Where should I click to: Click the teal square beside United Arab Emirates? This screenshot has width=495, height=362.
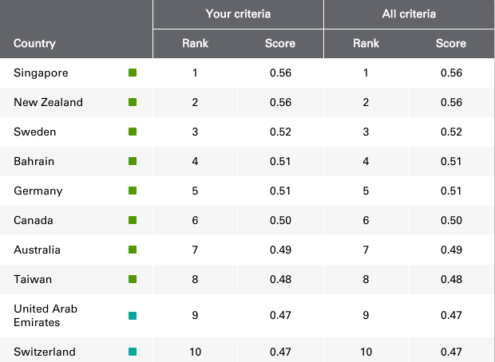133,316
